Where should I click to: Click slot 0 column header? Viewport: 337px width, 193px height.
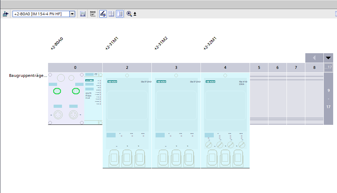[x=75, y=68]
